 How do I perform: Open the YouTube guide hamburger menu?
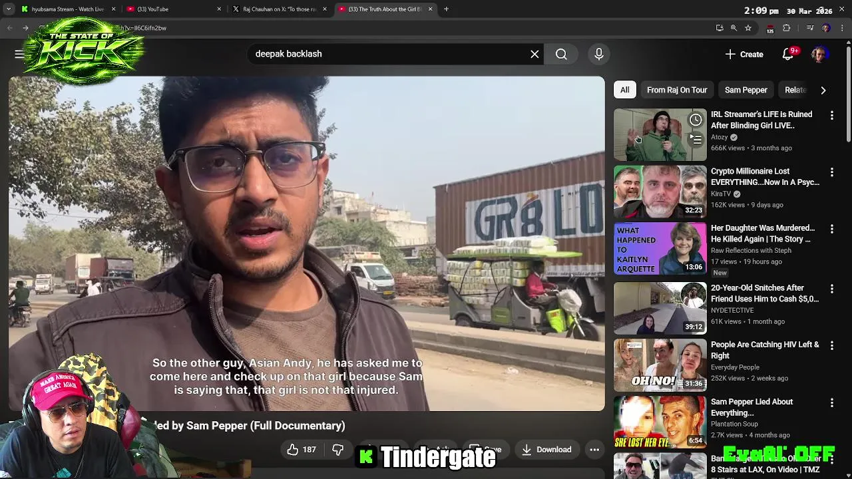click(19, 54)
